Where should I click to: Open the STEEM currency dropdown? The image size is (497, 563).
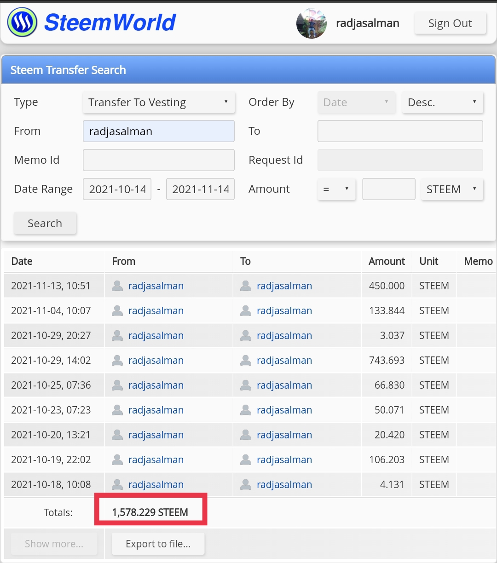pyautogui.click(x=452, y=189)
